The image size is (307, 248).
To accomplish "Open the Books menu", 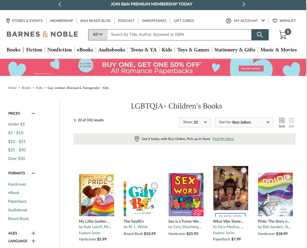I will click(13, 50).
